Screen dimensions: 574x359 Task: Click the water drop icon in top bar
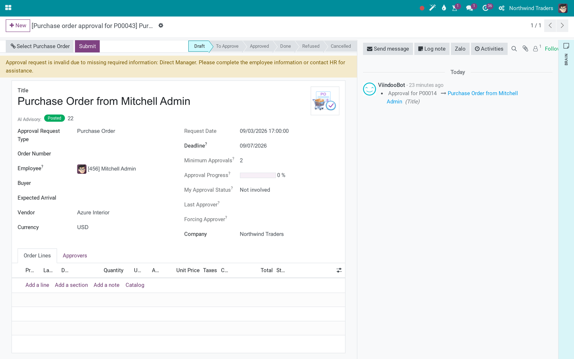coord(444,8)
